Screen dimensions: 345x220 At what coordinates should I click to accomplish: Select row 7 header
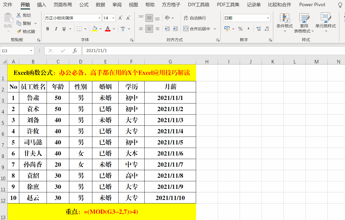click(4, 142)
